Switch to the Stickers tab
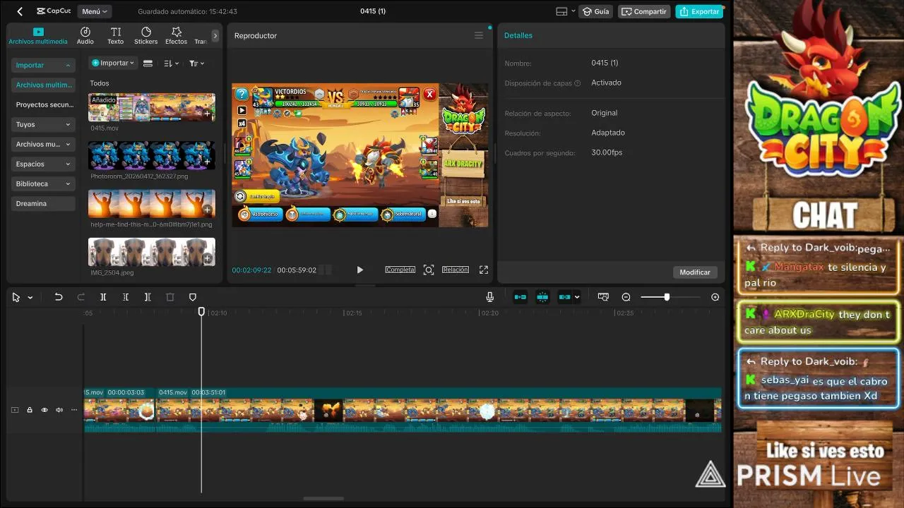The image size is (904, 508). [146, 36]
